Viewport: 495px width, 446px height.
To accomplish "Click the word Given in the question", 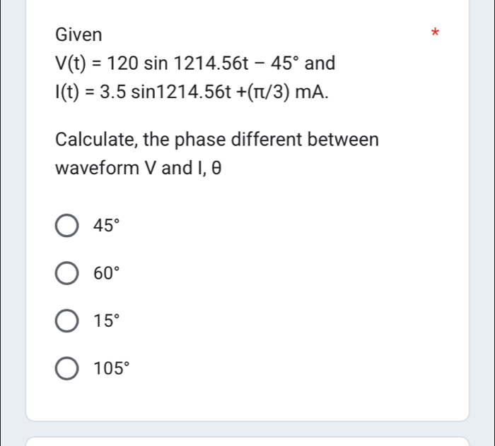I will coord(78,34).
